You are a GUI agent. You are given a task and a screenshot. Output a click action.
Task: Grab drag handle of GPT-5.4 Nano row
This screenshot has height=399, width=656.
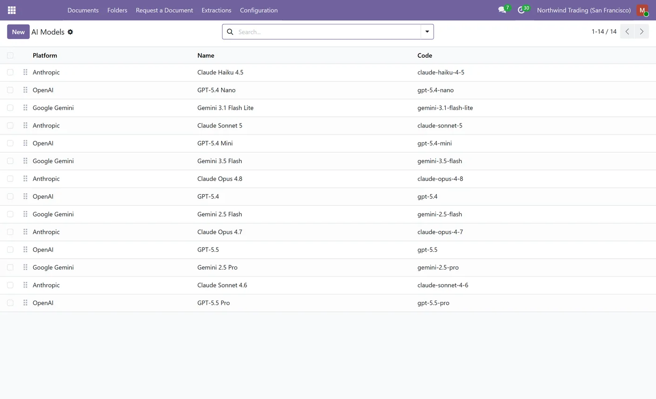[25, 90]
